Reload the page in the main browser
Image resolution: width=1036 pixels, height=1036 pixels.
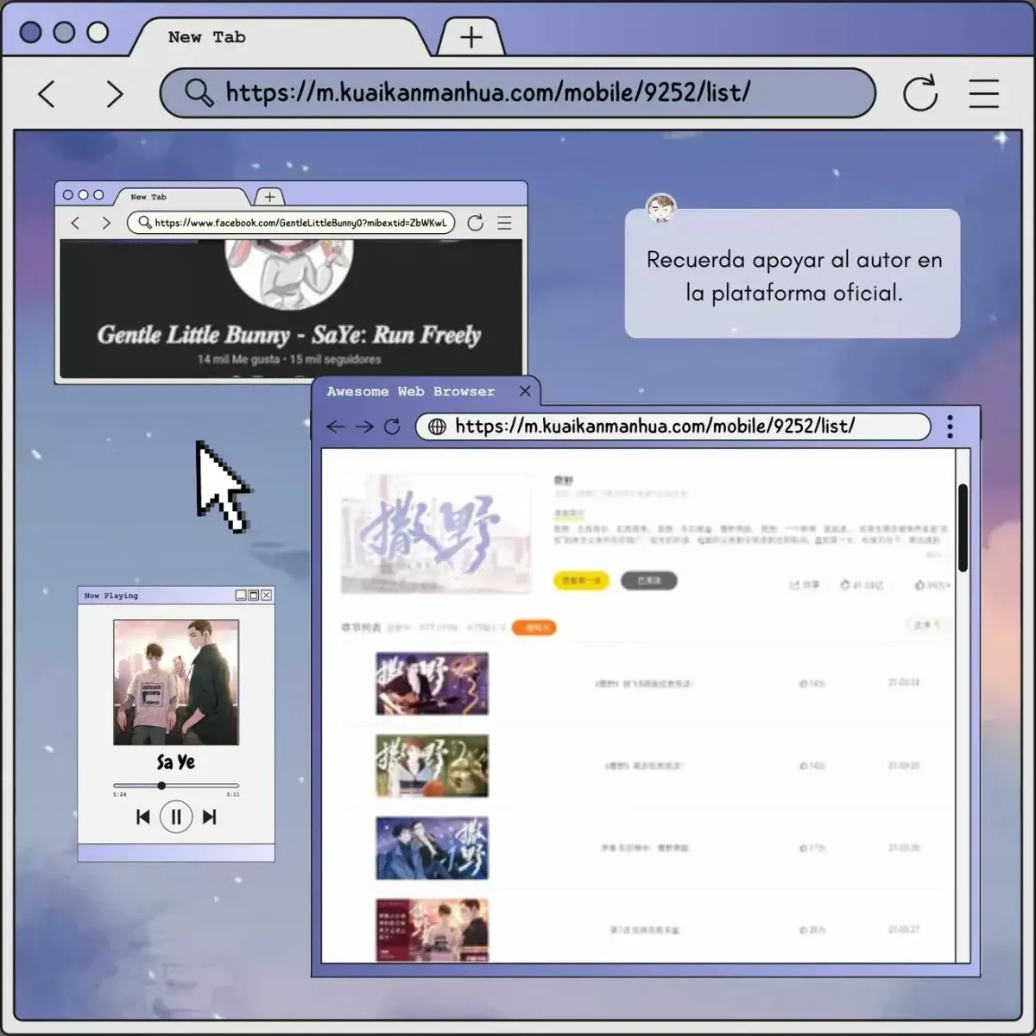tap(920, 93)
